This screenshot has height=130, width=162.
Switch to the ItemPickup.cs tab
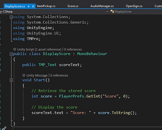pyautogui.click(x=46, y=6)
